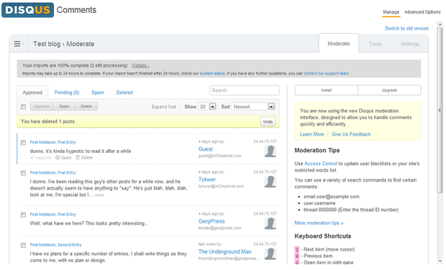Click serdar@genjipress.com email text
Image resolution: width=446 pixels, height=270 pixels.
[219, 228]
